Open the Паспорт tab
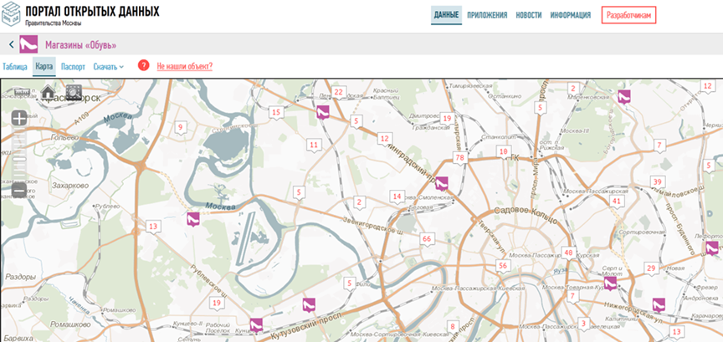Viewport: 723px width, 342px height. point(73,66)
